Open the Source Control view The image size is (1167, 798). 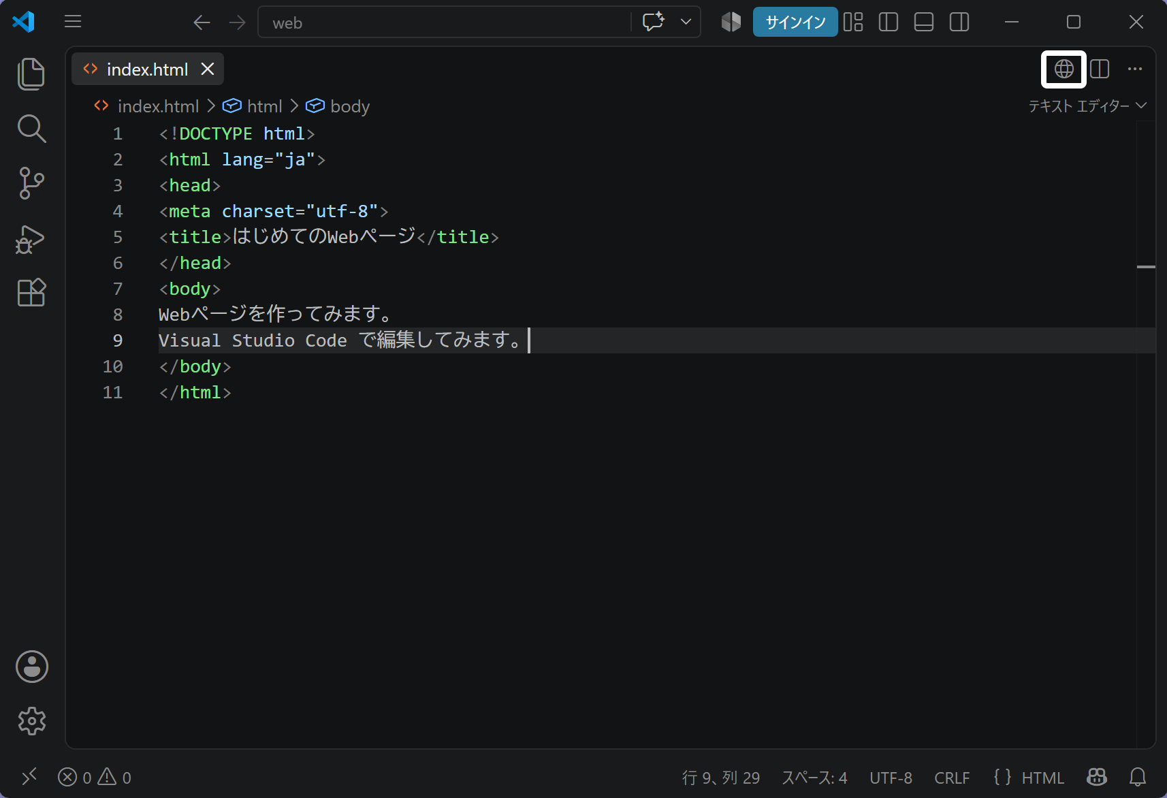click(x=31, y=183)
